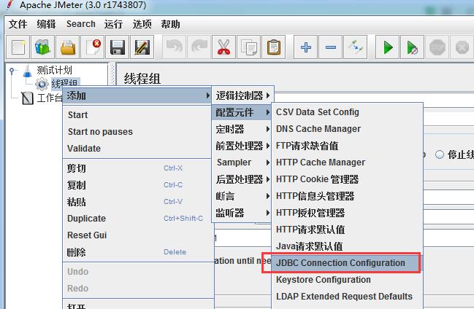474x309 pixels.
Task: Expand the 前置处理器 submenu
Action: (x=242, y=146)
